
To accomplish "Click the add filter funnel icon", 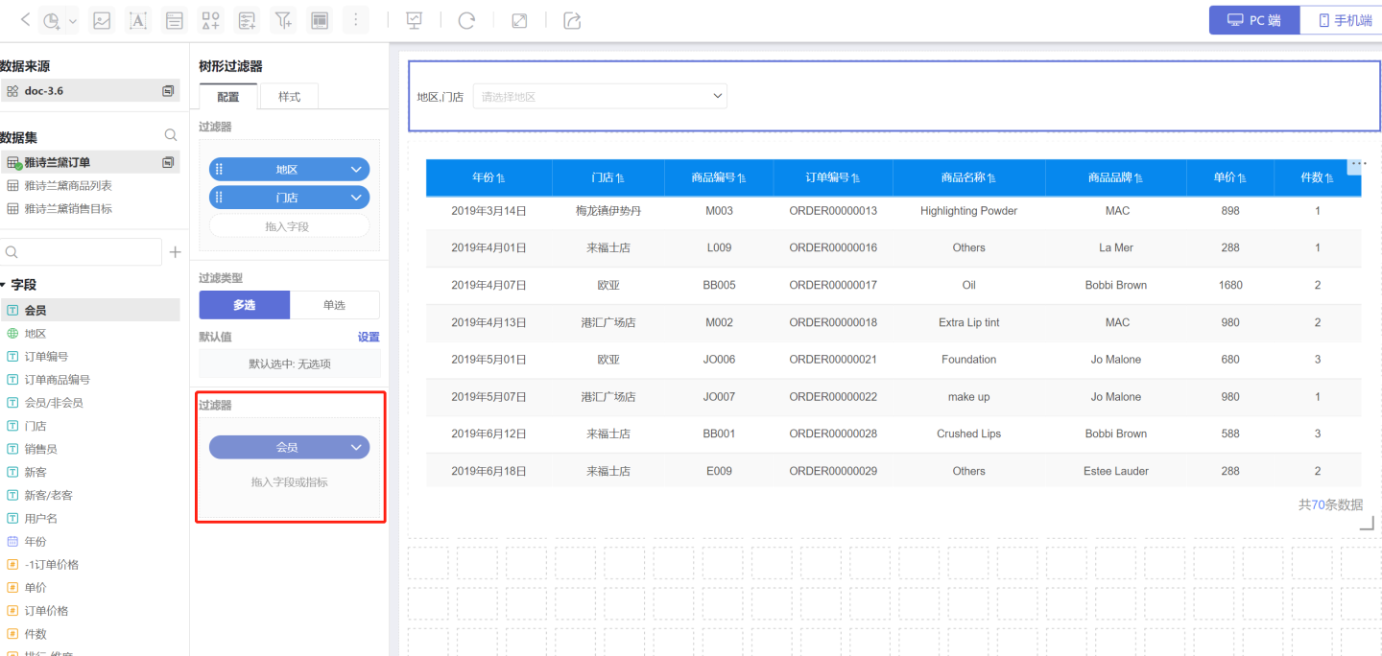I will tap(282, 20).
